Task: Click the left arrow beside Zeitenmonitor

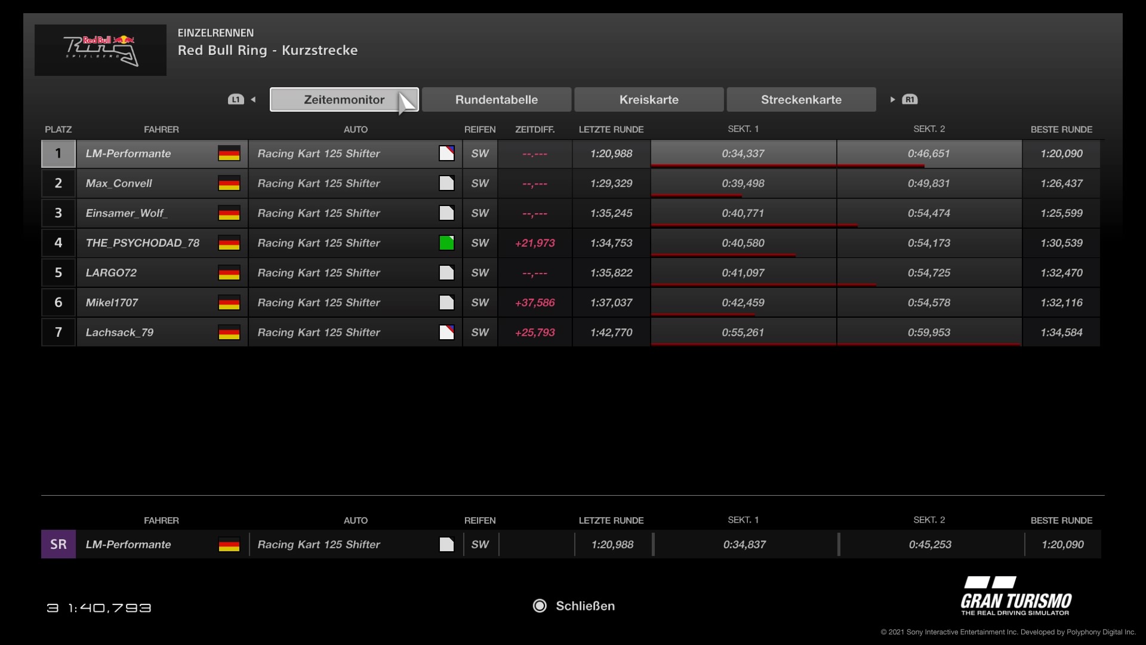Action: (x=253, y=100)
